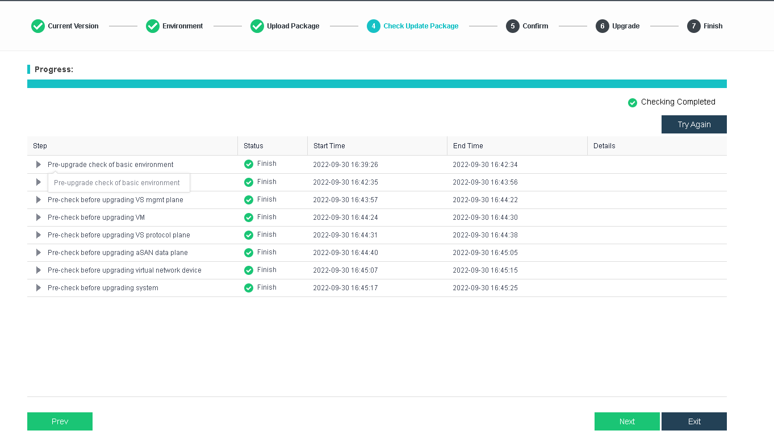Expand Pre-upgrade check of basic environment row
Screen dimensions: 774x443
39,165
